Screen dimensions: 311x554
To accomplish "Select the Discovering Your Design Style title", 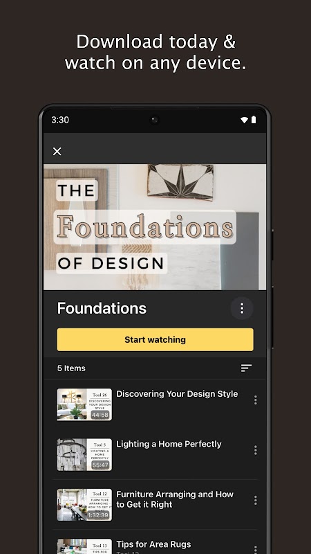I will pos(177,394).
